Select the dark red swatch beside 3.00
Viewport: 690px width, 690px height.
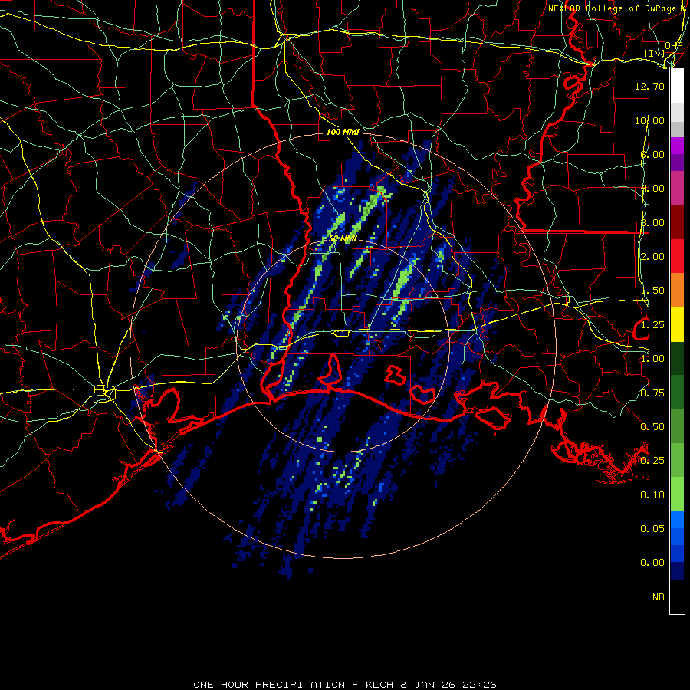[677, 222]
